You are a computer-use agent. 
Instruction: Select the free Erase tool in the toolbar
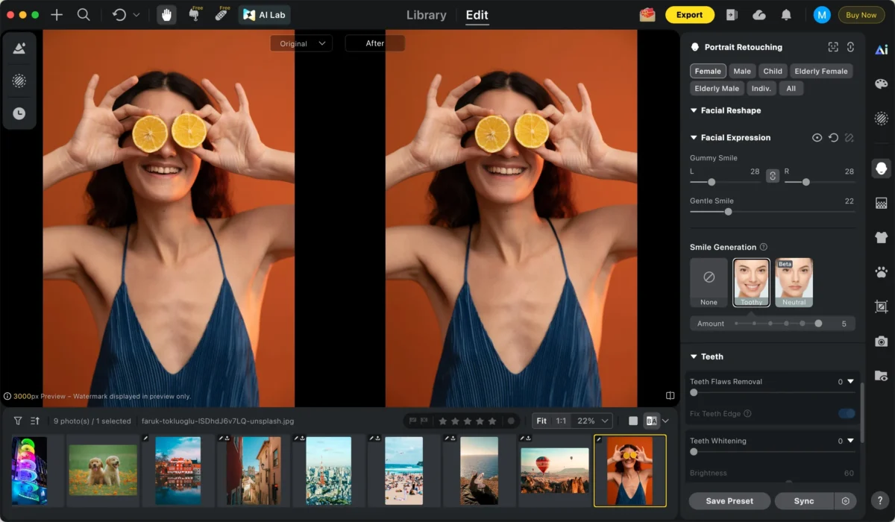tap(222, 14)
